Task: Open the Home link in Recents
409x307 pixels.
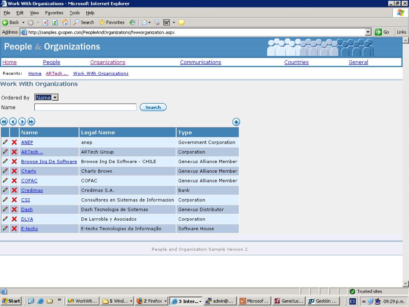Action: tap(35, 74)
